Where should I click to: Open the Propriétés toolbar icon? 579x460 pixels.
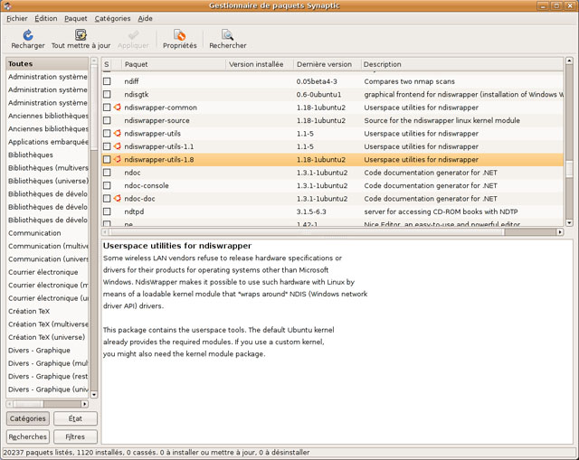tap(179, 35)
